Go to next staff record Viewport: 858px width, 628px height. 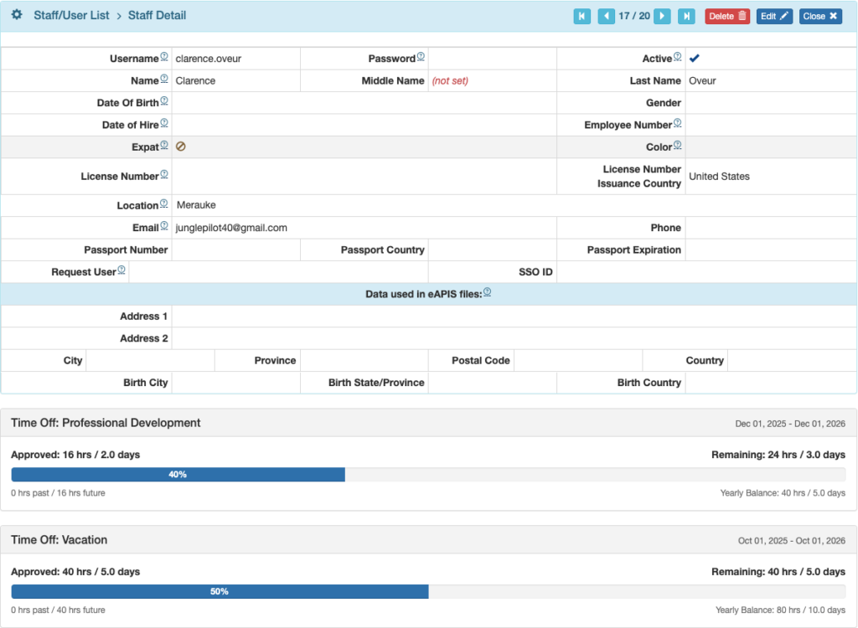[662, 16]
